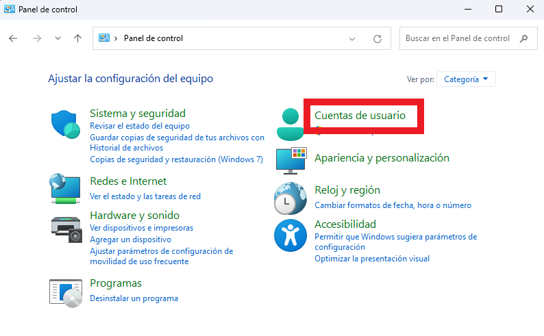Viewport: 544px width, 336px height.
Task: Open Copias de seguridad y restauración (Windows 7)
Action: (x=176, y=159)
